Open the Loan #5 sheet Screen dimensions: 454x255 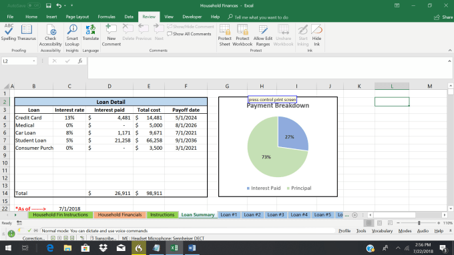point(322,214)
